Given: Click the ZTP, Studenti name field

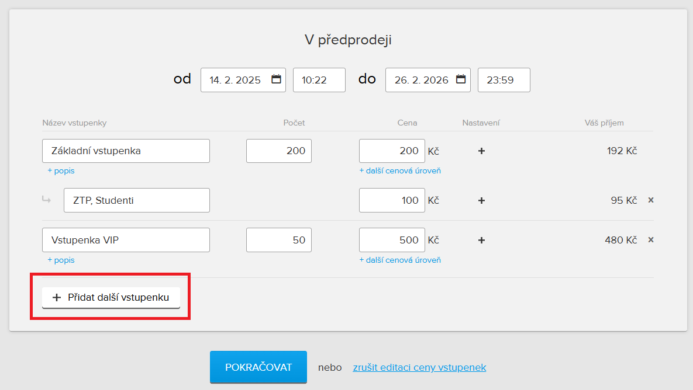Looking at the screenshot, I should [136, 200].
